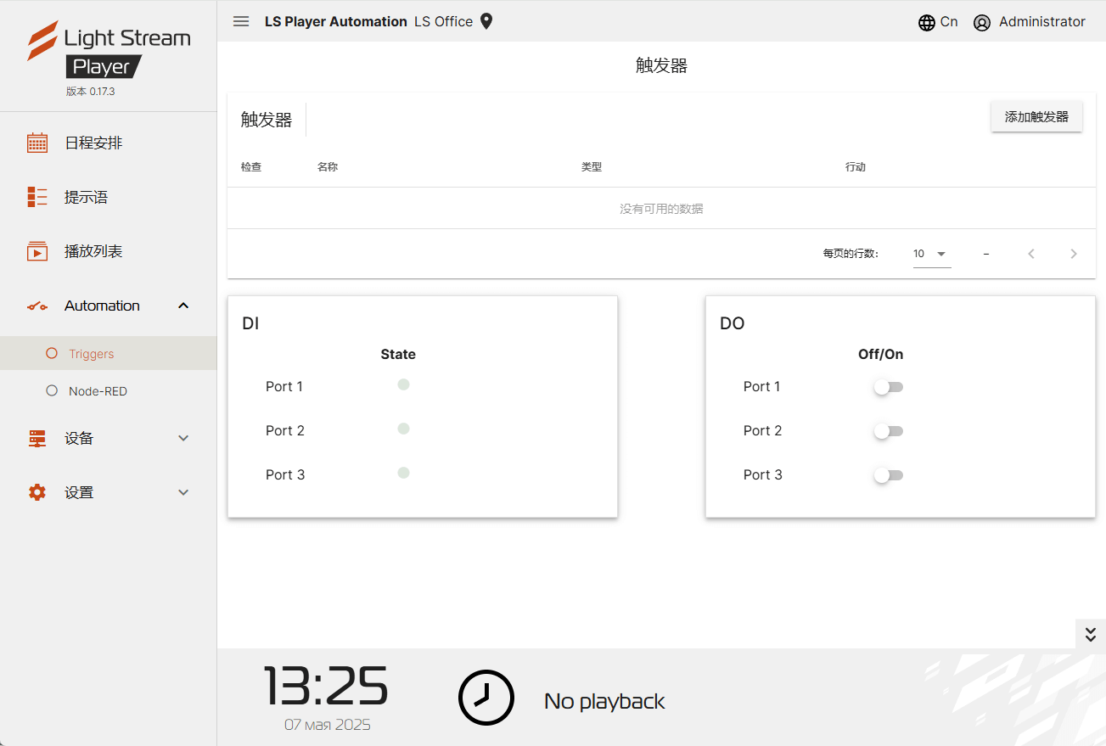Select Node-RED submenu item
The image size is (1106, 746).
[x=109, y=391]
